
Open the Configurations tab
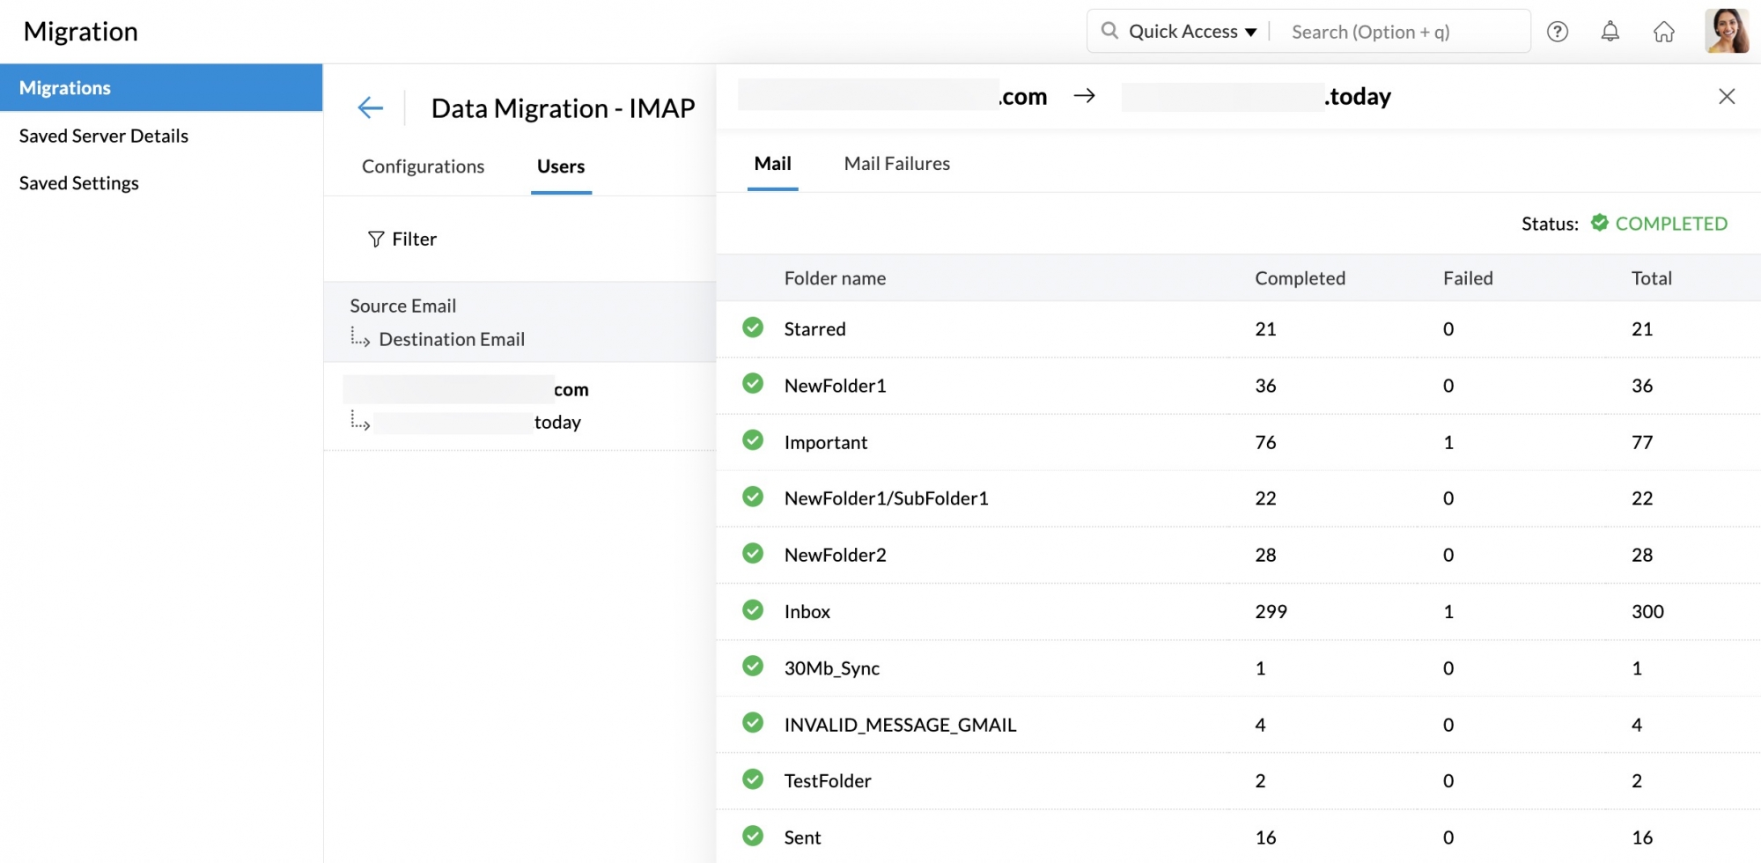[423, 166]
